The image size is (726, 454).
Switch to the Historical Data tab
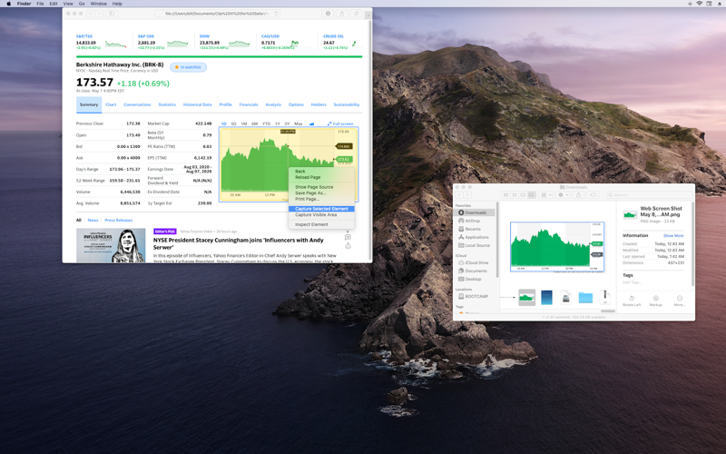197,104
